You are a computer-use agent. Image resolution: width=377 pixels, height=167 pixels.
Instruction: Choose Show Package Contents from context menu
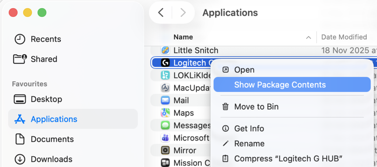click(x=280, y=85)
